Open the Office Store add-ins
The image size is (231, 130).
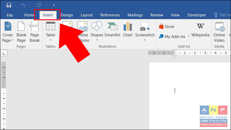pos(167,27)
